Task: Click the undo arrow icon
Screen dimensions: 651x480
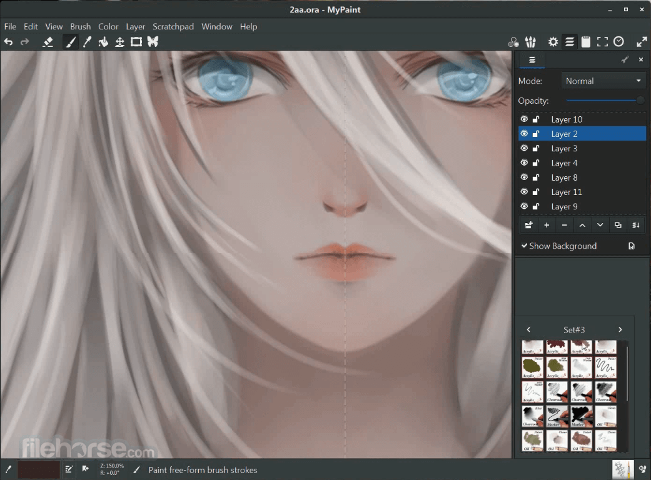Action: tap(8, 42)
